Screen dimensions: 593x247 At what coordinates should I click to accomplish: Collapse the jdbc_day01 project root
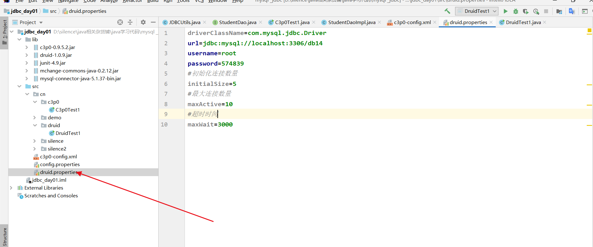pyautogui.click(x=12, y=32)
